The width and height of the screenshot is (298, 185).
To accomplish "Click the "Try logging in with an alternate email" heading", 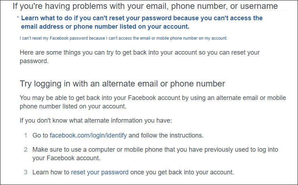I will (122, 84).
